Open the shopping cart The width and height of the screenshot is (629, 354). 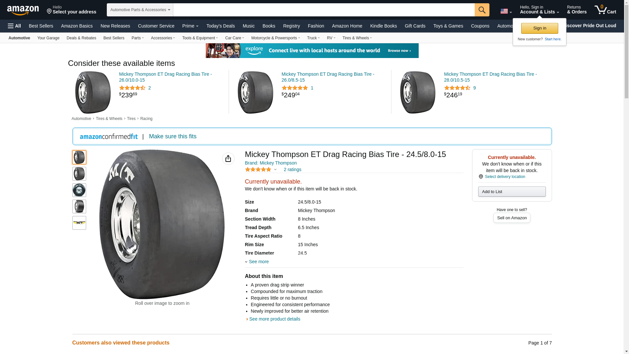pyautogui.click(x=605, y=10)
